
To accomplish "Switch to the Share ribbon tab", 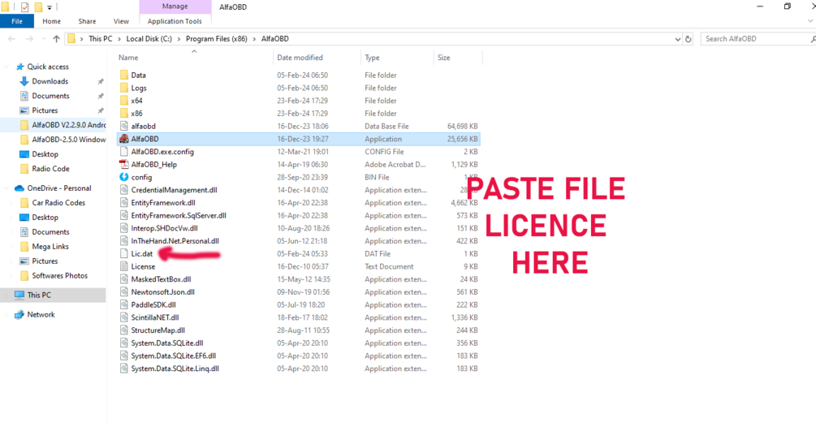I will point(87,21).
